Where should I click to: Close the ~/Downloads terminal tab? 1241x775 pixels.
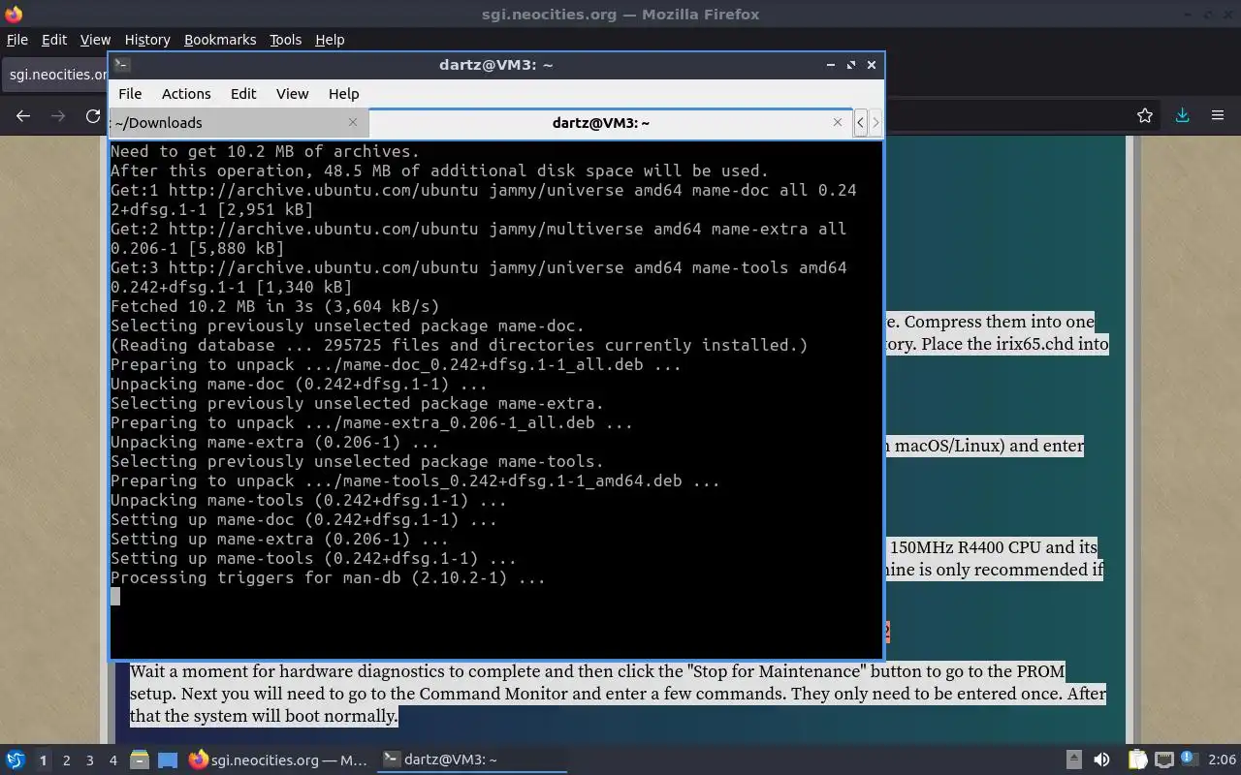[x=353, y=122]
